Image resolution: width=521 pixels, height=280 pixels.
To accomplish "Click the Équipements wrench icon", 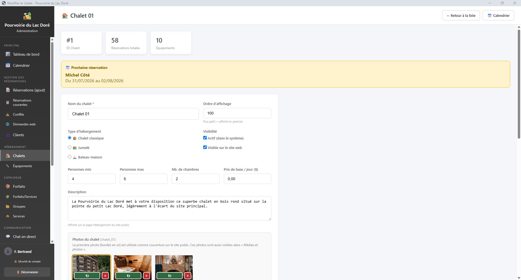I will click(x=8, y=166).
